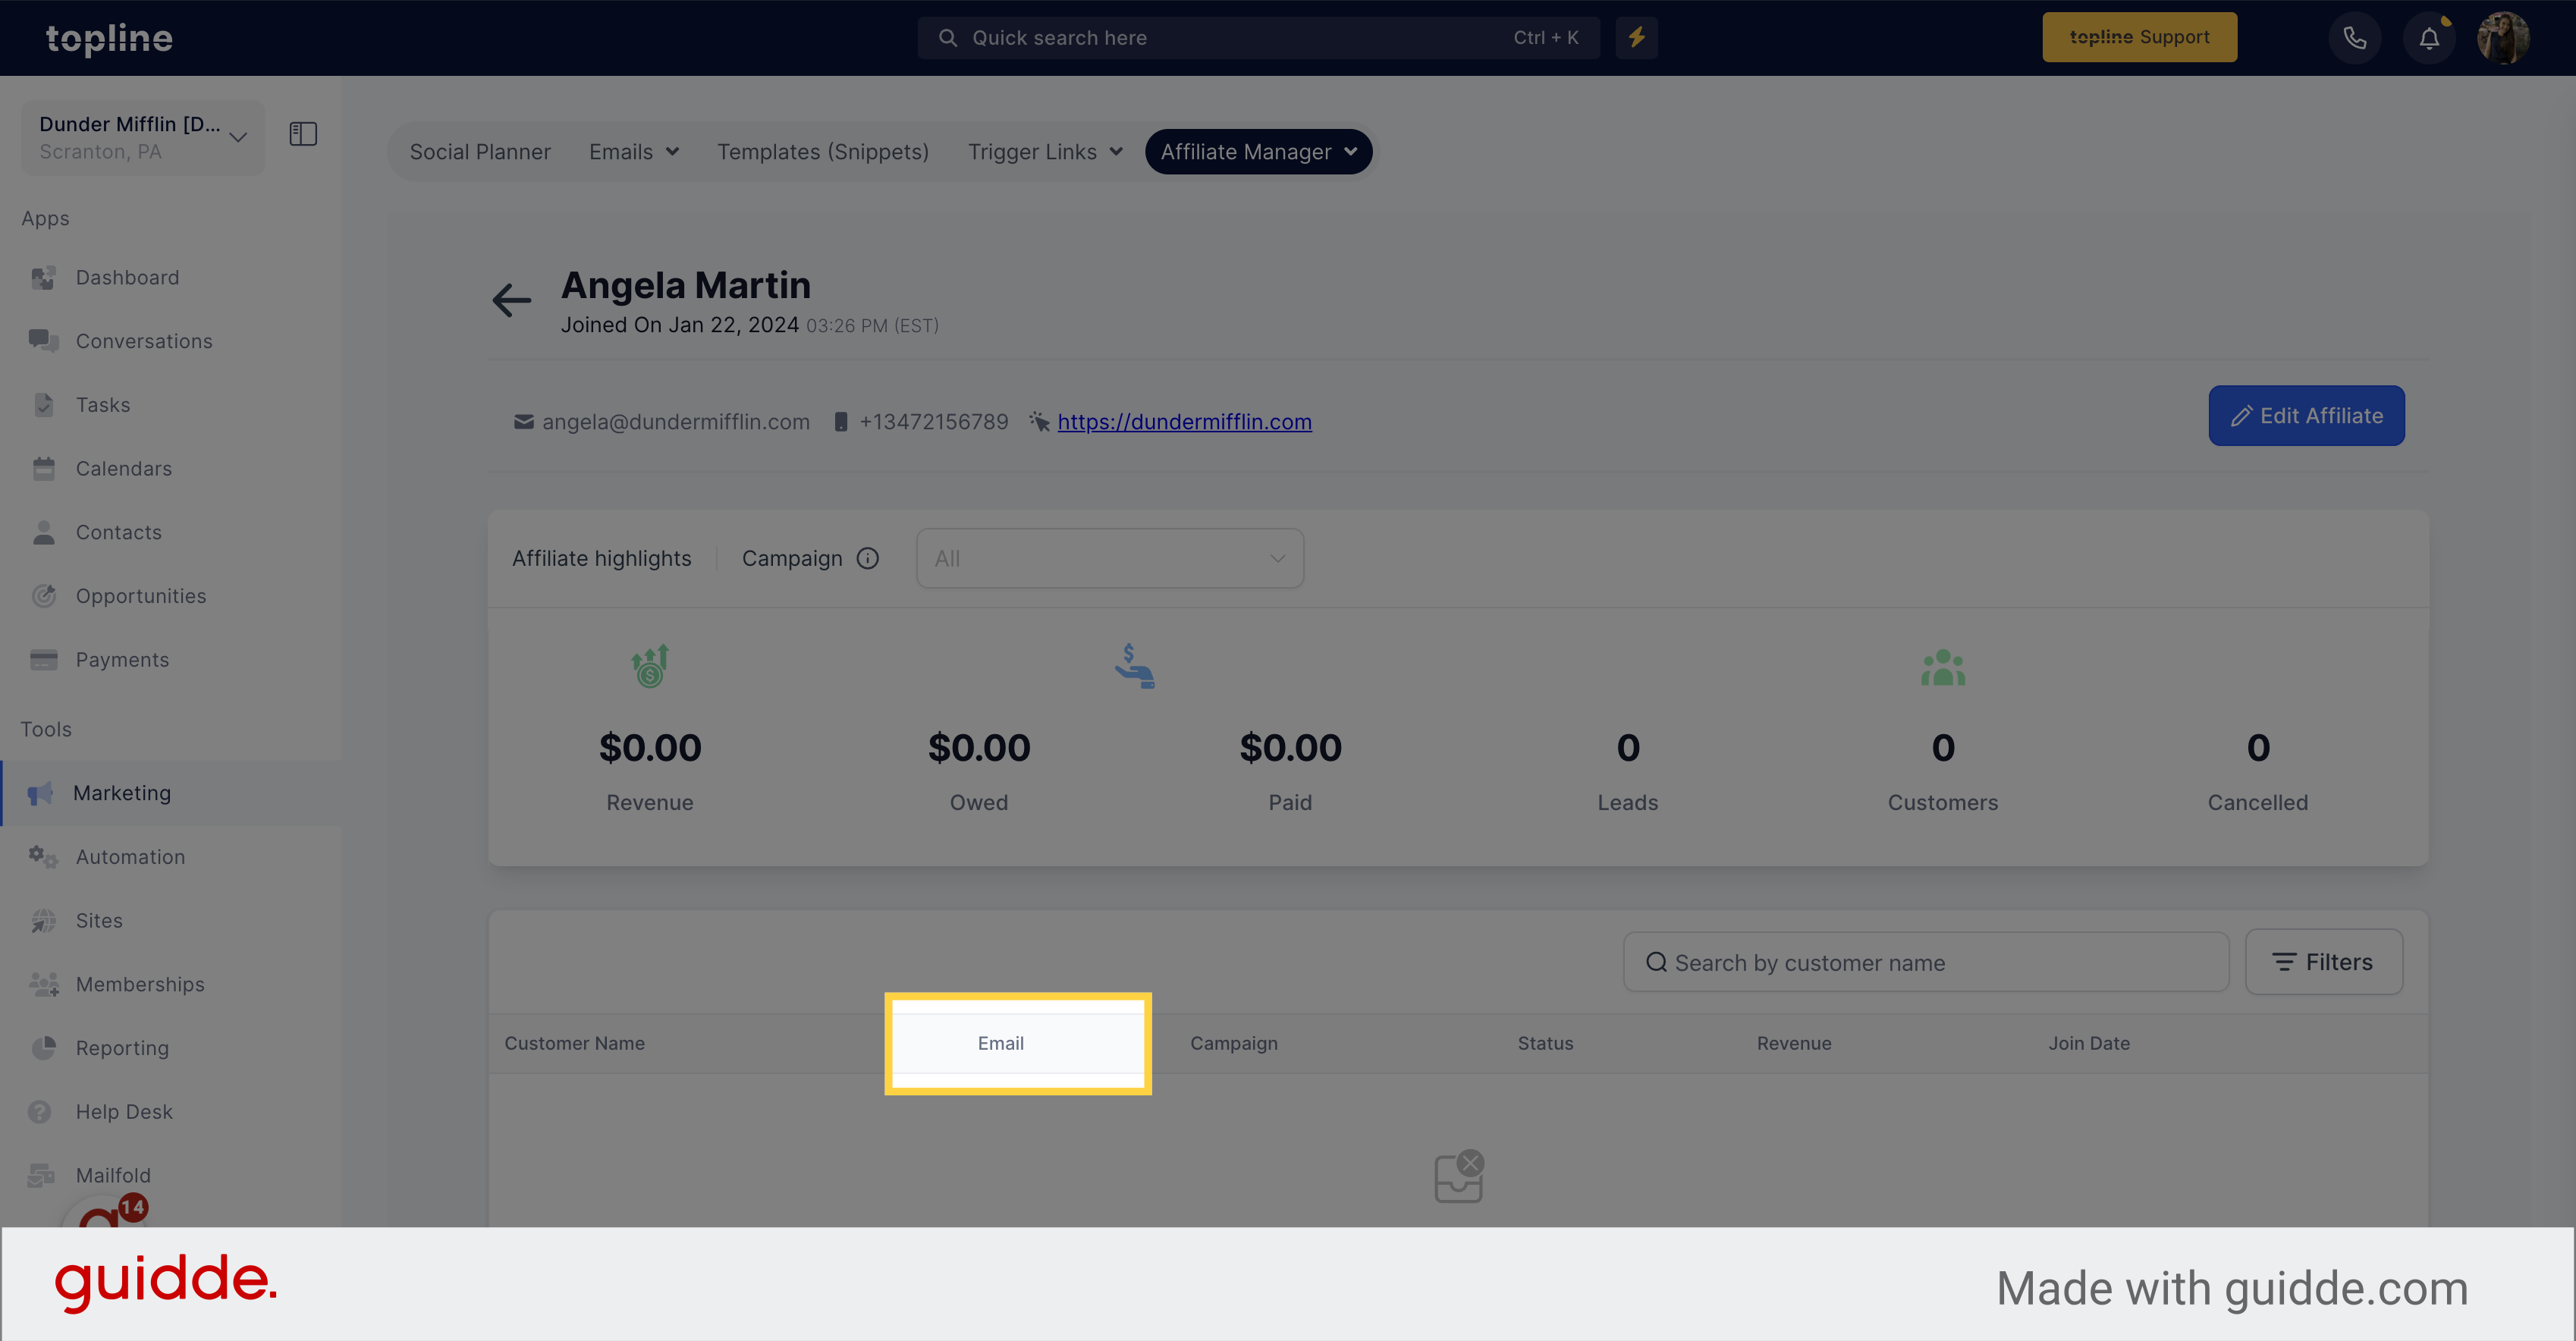Switch to Templates (Snippets) tab
This screenshot has height=1341, width=2576.
click(x=823, y=152)
